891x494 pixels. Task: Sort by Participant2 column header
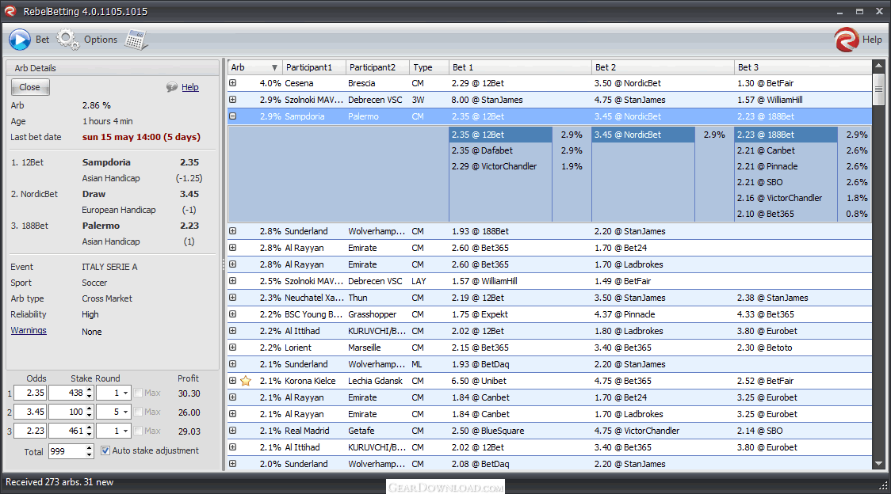pyautogui.click(x=377, y=67)
